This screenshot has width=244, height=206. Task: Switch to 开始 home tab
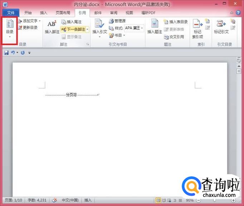pyautogui.click(x=28, y=13)
